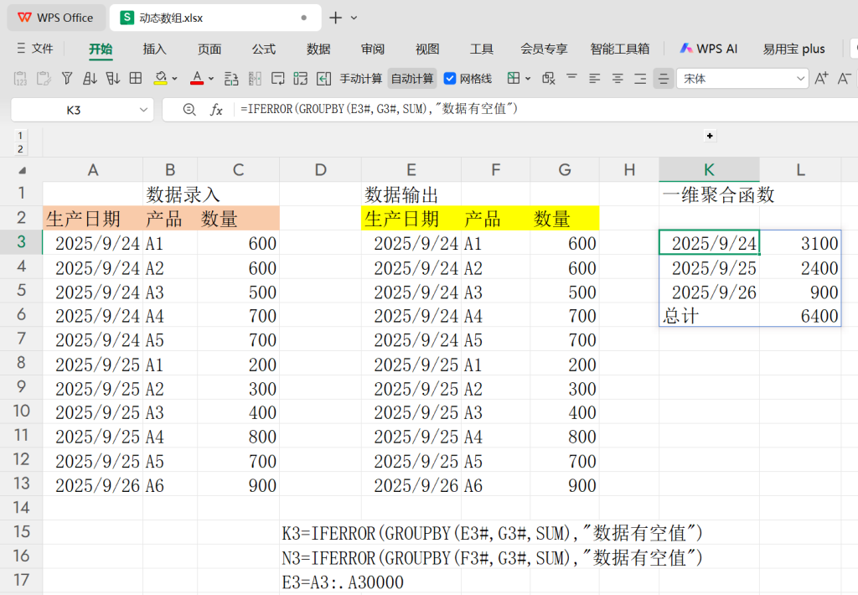The image size is (858, 595).
Task: Open the 会员专享 tab
Action: (544, 49)
